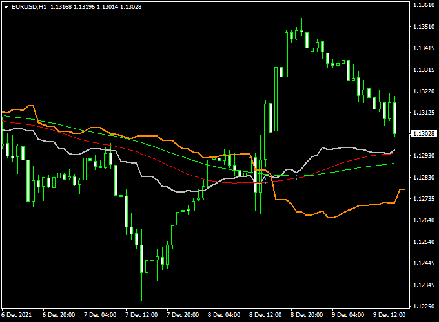This screenshot has height=322, width=439.
Task: Click the 7 Dec 12:00 time label
Action: coord(141,315)
